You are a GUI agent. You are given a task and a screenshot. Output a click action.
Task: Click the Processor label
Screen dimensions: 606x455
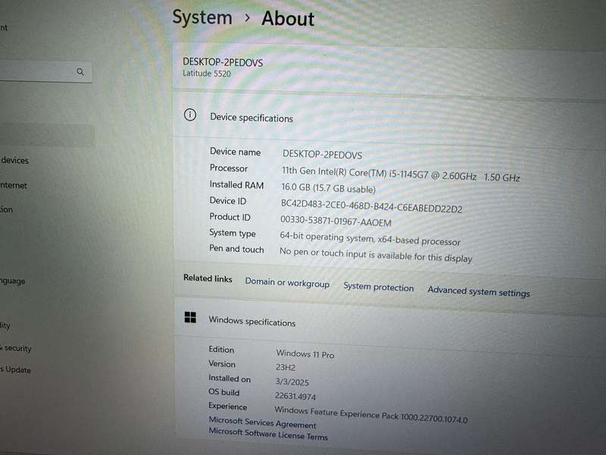(x=229, y=168)
